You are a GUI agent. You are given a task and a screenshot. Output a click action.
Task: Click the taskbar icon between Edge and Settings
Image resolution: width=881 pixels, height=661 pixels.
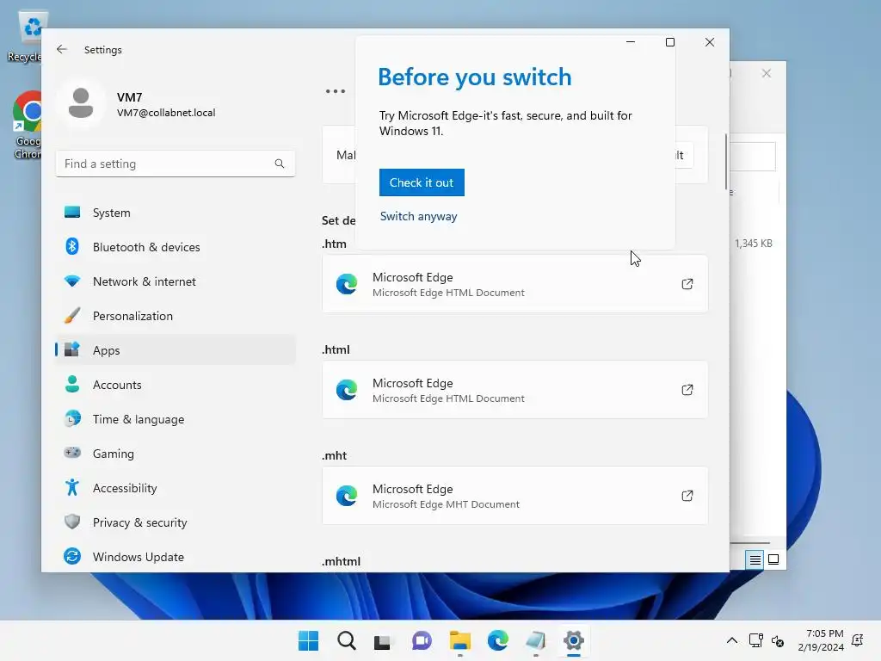[x=535, y=640]
